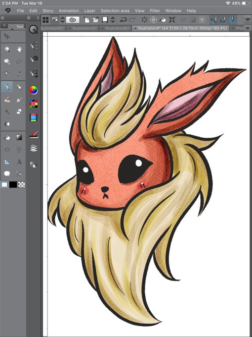Viewport: 252px width, 337px height.
Task: Open the canvas tab list dropdown
Action: (x=248, y=28)
